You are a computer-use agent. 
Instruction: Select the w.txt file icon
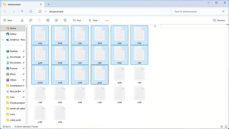(x=119, y=93)
